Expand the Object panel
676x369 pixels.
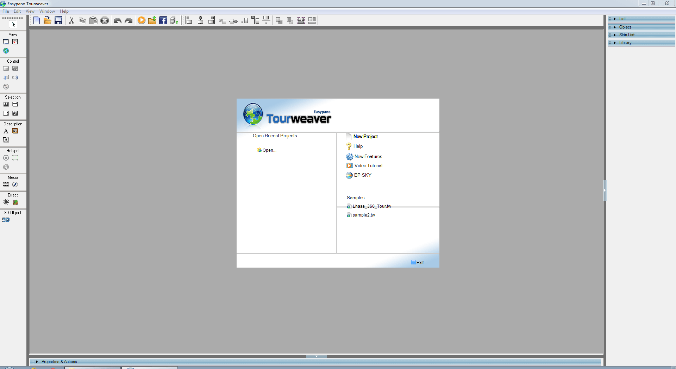tap(641, 27)
